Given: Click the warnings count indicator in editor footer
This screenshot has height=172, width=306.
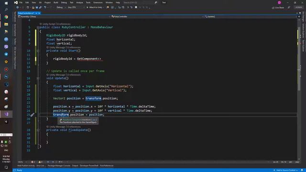Looking at the screenshot, I should [x=41, y=162].
